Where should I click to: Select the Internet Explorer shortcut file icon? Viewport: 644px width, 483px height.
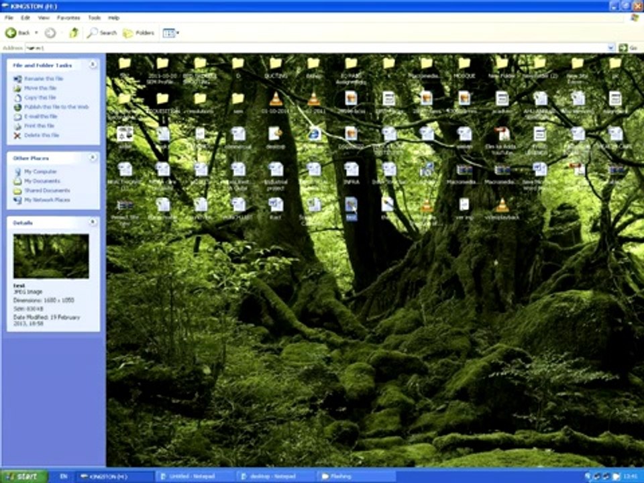click(x=314, y=134)
